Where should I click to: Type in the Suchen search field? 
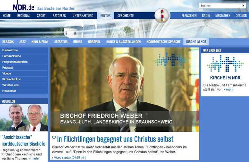coord(219,6)
